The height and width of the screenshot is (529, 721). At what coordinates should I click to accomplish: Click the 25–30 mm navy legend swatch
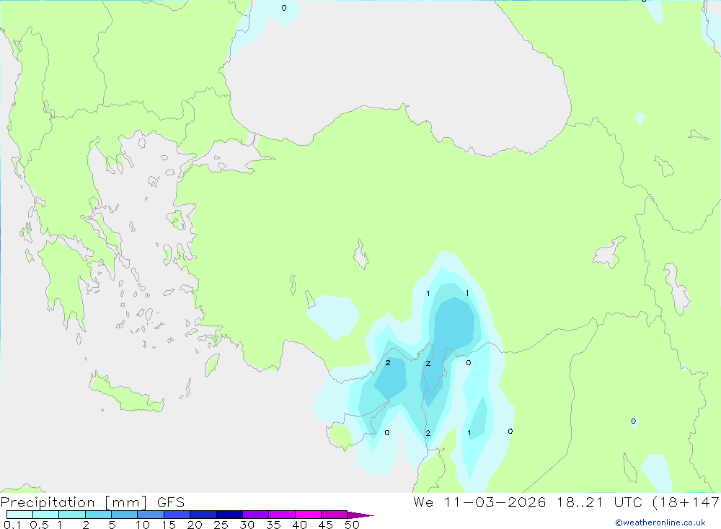point(229,515)
